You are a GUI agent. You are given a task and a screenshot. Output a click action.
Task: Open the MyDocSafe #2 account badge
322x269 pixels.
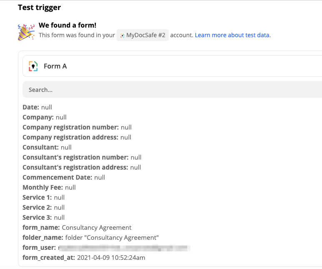[142, 36]
